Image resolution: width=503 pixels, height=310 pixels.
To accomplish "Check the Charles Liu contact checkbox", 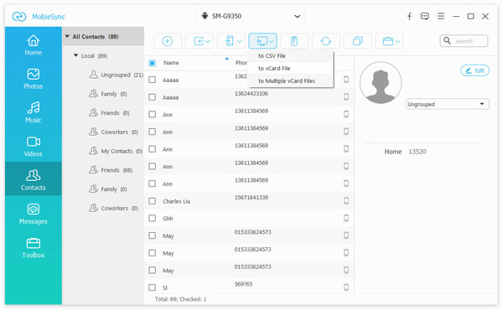I will [153, 201].
